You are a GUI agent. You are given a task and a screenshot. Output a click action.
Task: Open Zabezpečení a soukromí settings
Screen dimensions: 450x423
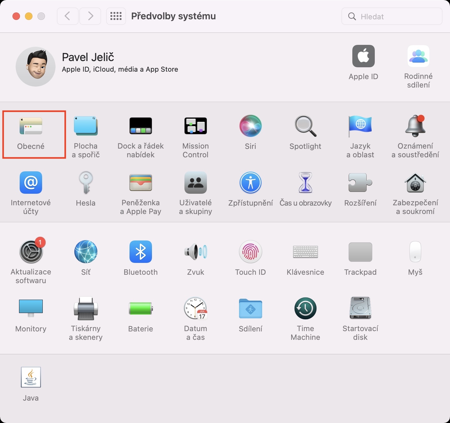tap(415, 183)
